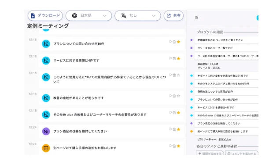The image size is (280, 166).
Task: Select the note 'サポートに問い合わせが来た件数は34件です'
Action: [x=226, y=76]
